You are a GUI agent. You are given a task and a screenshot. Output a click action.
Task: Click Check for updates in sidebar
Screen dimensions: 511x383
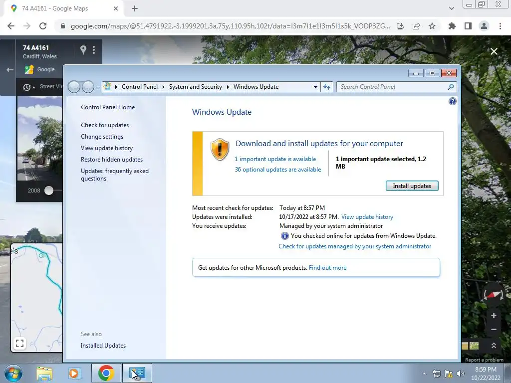tap(105, 125)
